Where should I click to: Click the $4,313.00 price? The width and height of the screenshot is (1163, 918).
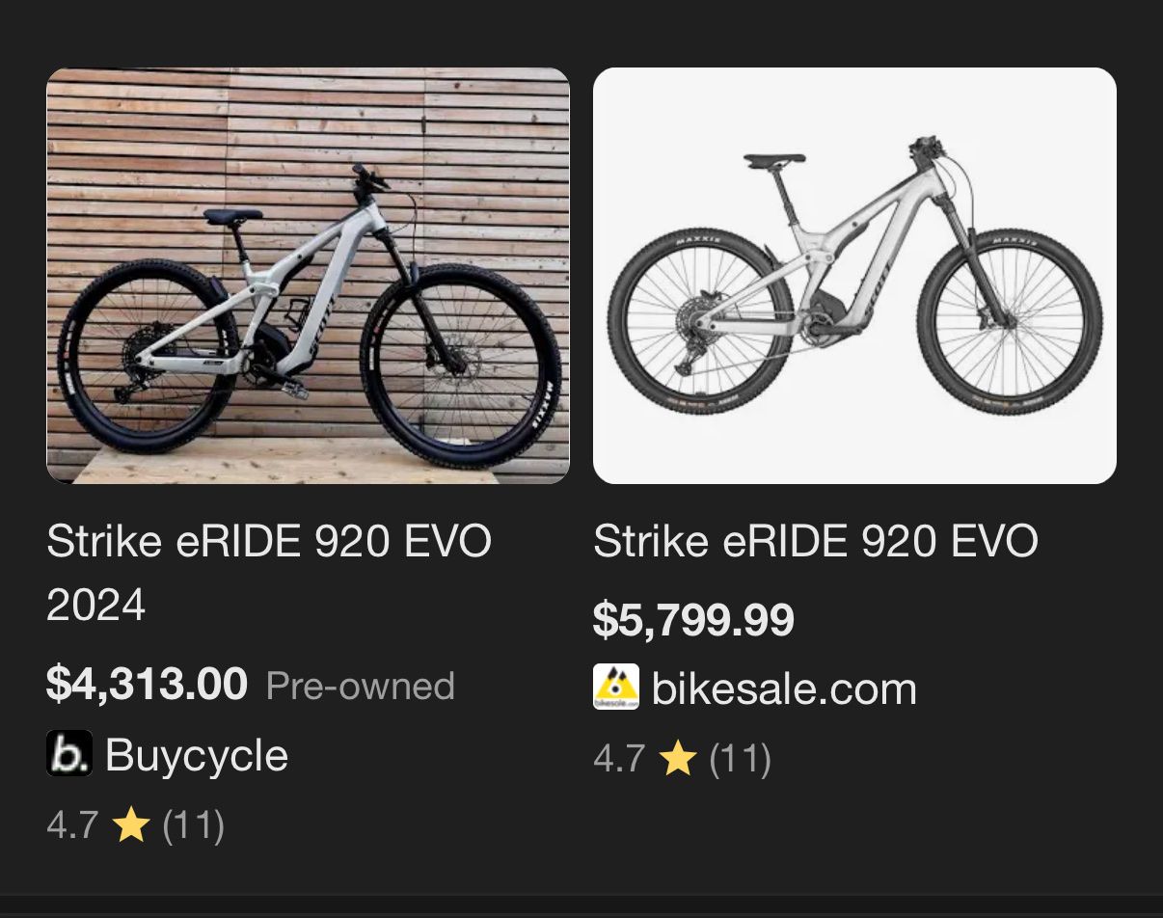147,685
